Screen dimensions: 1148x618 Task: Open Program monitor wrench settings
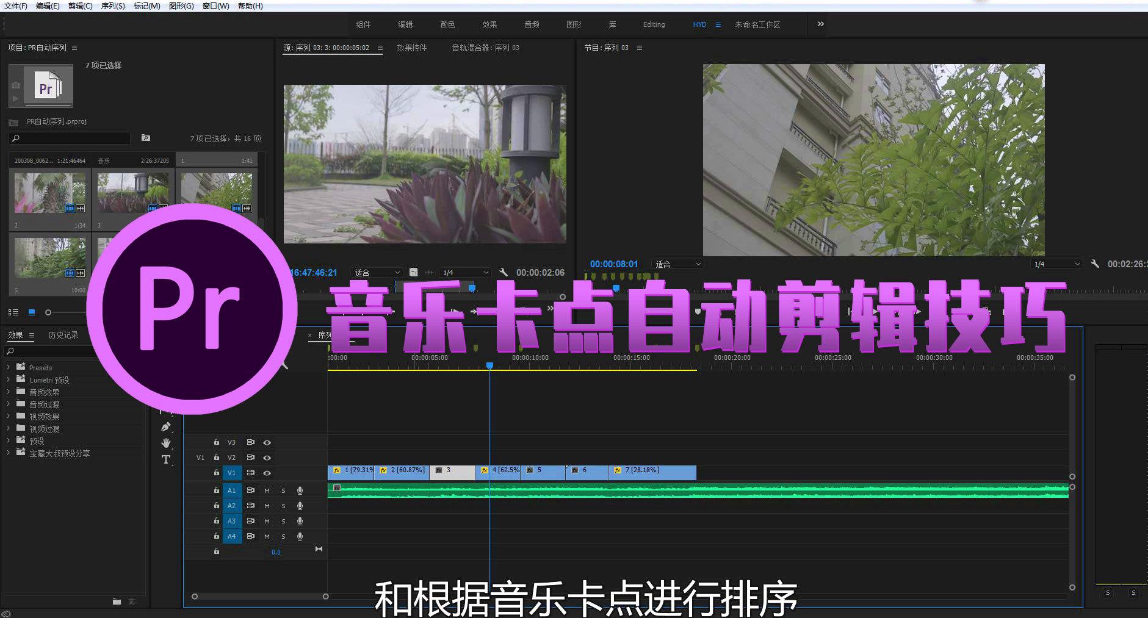[1095, 264]
